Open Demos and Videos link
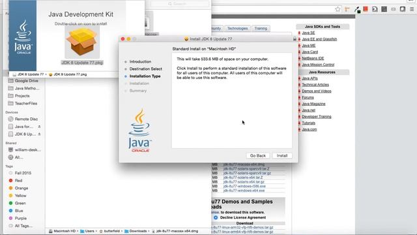 (x=317, y=91)
